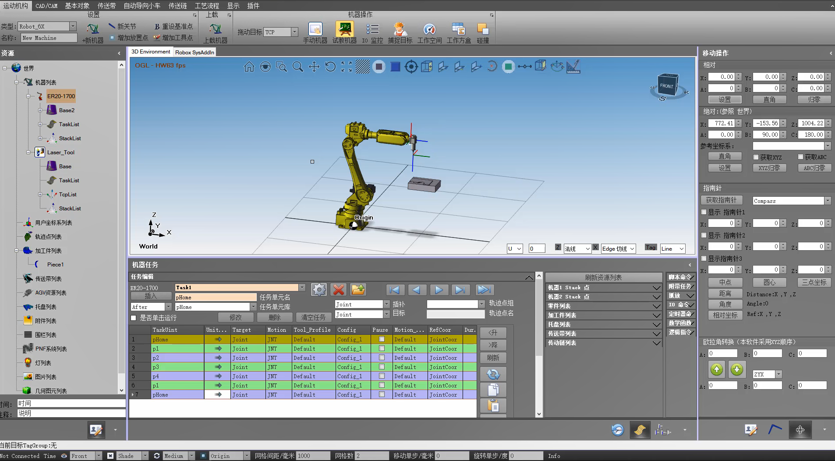Open the Robot_6X type dropdown
835x461 pixels.
pyautogui.click(x=73, y=26)
